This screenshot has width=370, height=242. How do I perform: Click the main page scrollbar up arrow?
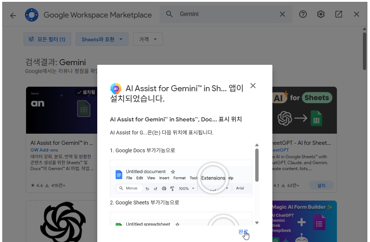tap(364, 29)
